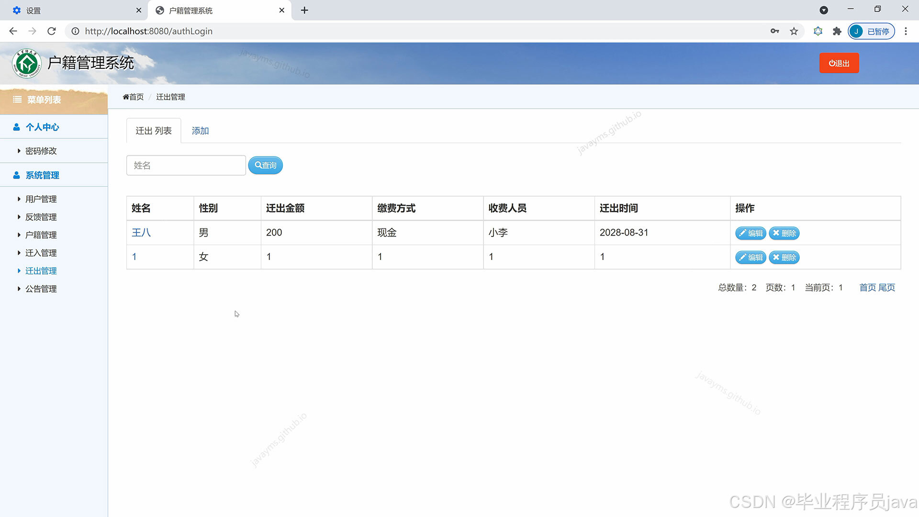This screenshot has height=517, width=919.
Task: Open Chrome three-dot menu
Action: click(906, 31)
